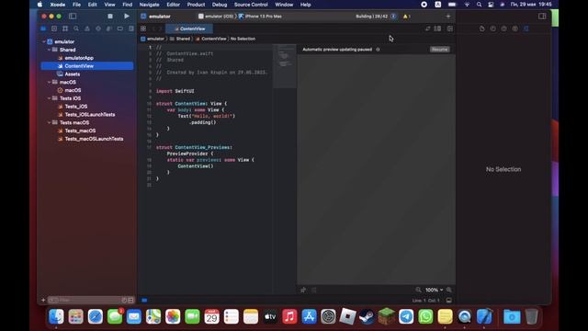
Task: Open the Symbol navigator
Action: 65,29
